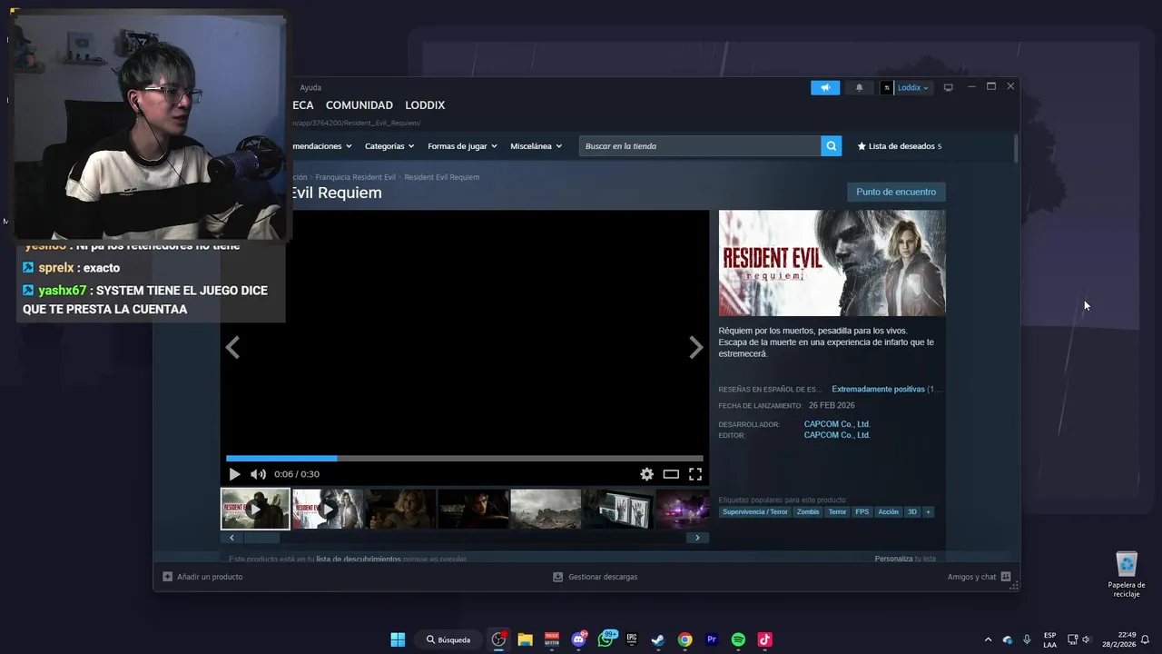
Task: Play the Resident Evil Requiem trailer video
Action: (234, 474)
